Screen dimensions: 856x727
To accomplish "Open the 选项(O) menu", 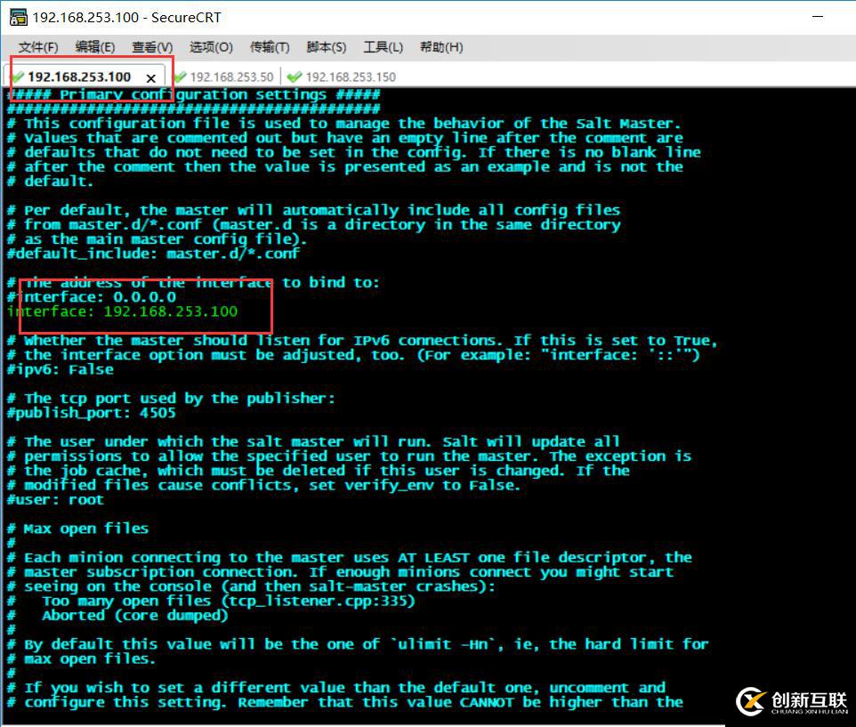I will pyautogui.click(x=211, y=47).
